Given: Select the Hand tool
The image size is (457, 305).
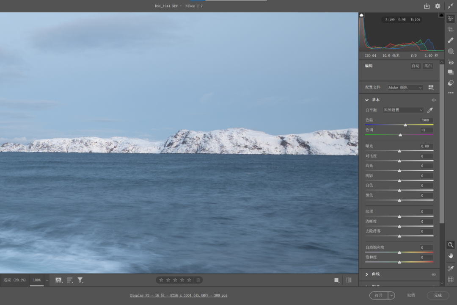Looking at the screenshot, I should tap(451, 255).
